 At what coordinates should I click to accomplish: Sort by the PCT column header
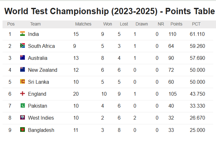pos(196,24)
